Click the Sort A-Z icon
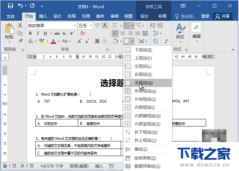239x171 pixels. (x=156, y=41)
